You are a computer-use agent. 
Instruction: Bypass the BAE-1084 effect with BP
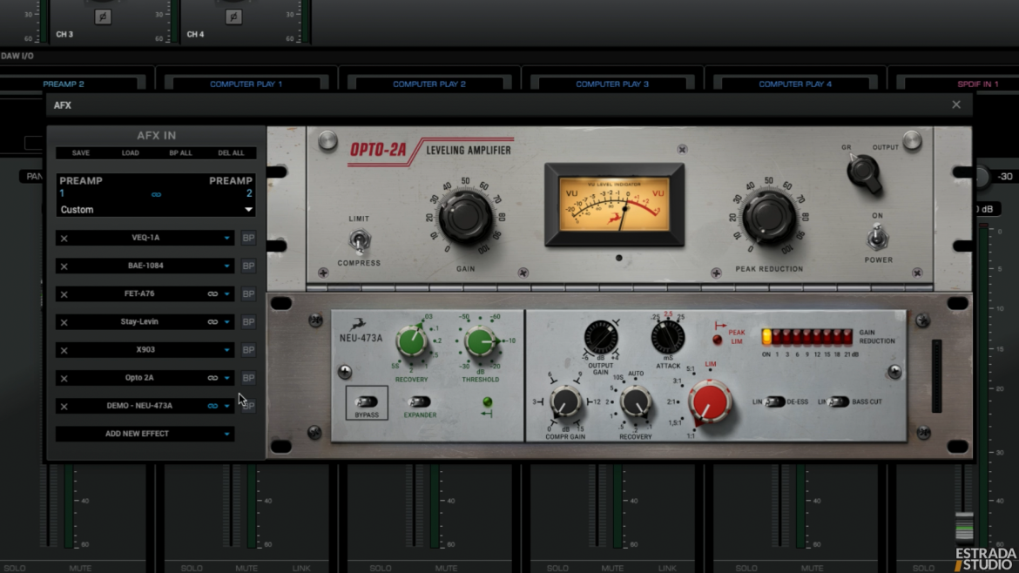248,266
